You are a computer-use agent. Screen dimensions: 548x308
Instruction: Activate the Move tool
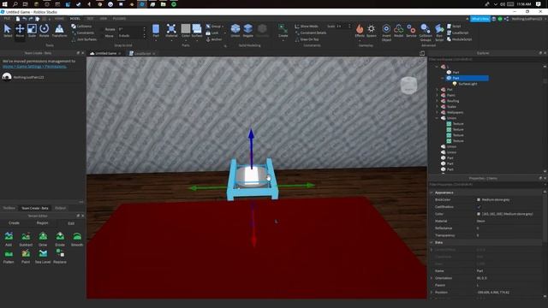pos(20,31)
